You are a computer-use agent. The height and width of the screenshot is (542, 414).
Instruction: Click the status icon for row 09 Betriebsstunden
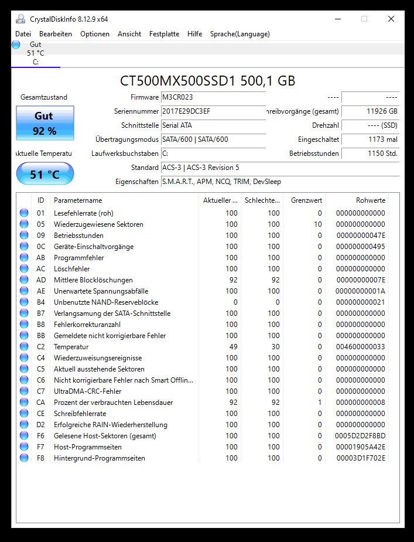tap(24, 235)
